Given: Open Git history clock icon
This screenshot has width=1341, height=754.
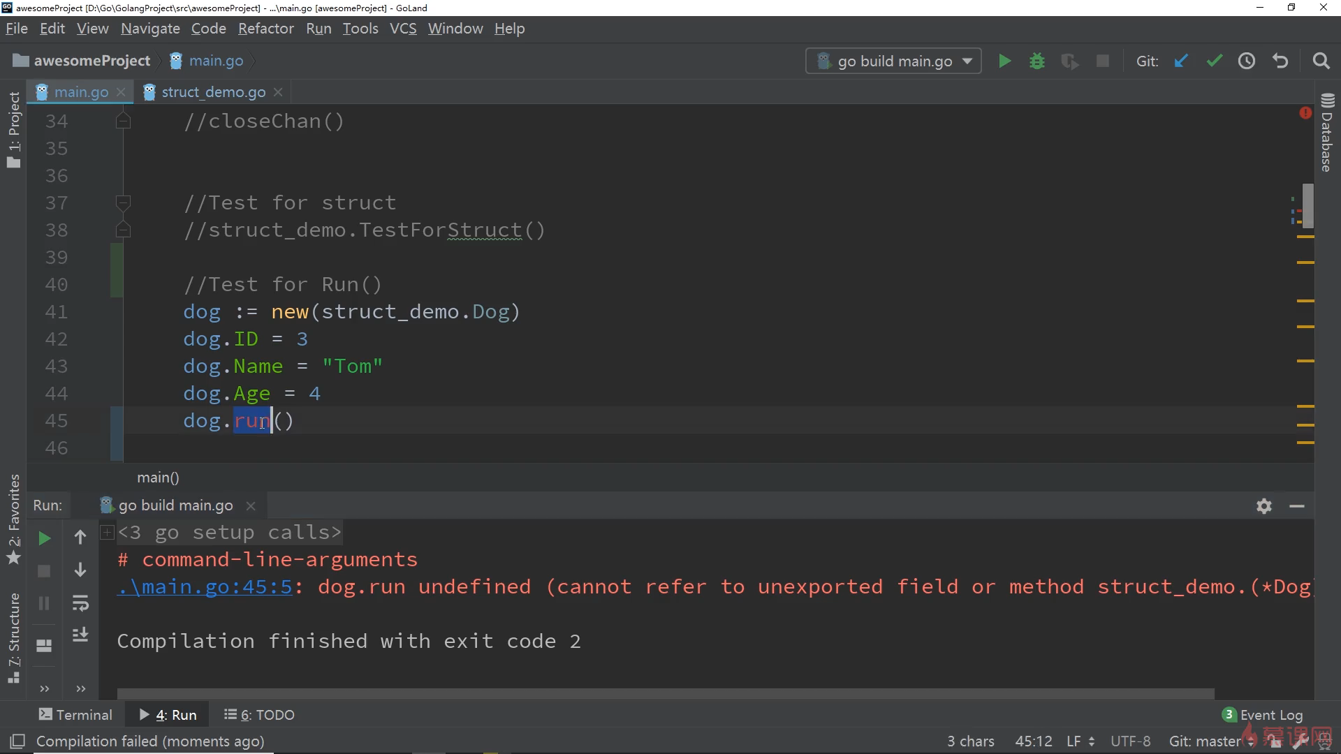Looking at the screenshot, I should click(1247, 61).
